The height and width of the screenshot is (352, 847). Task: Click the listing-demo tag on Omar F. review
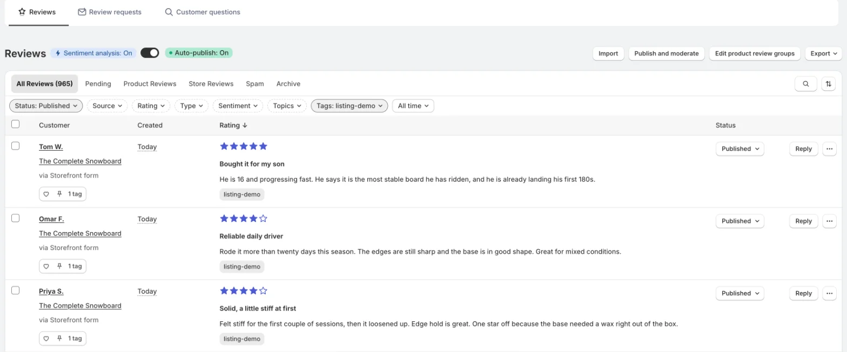click(242, 267)
